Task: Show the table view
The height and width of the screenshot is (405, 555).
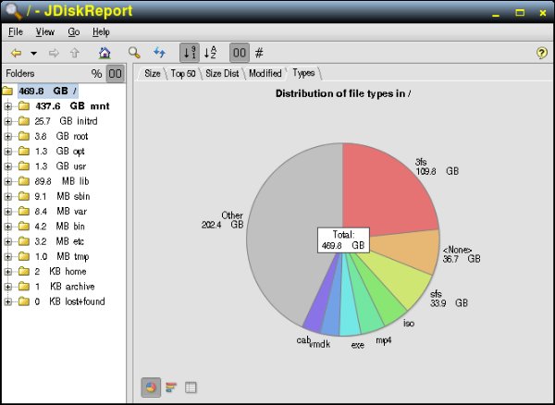Action: 191,387
